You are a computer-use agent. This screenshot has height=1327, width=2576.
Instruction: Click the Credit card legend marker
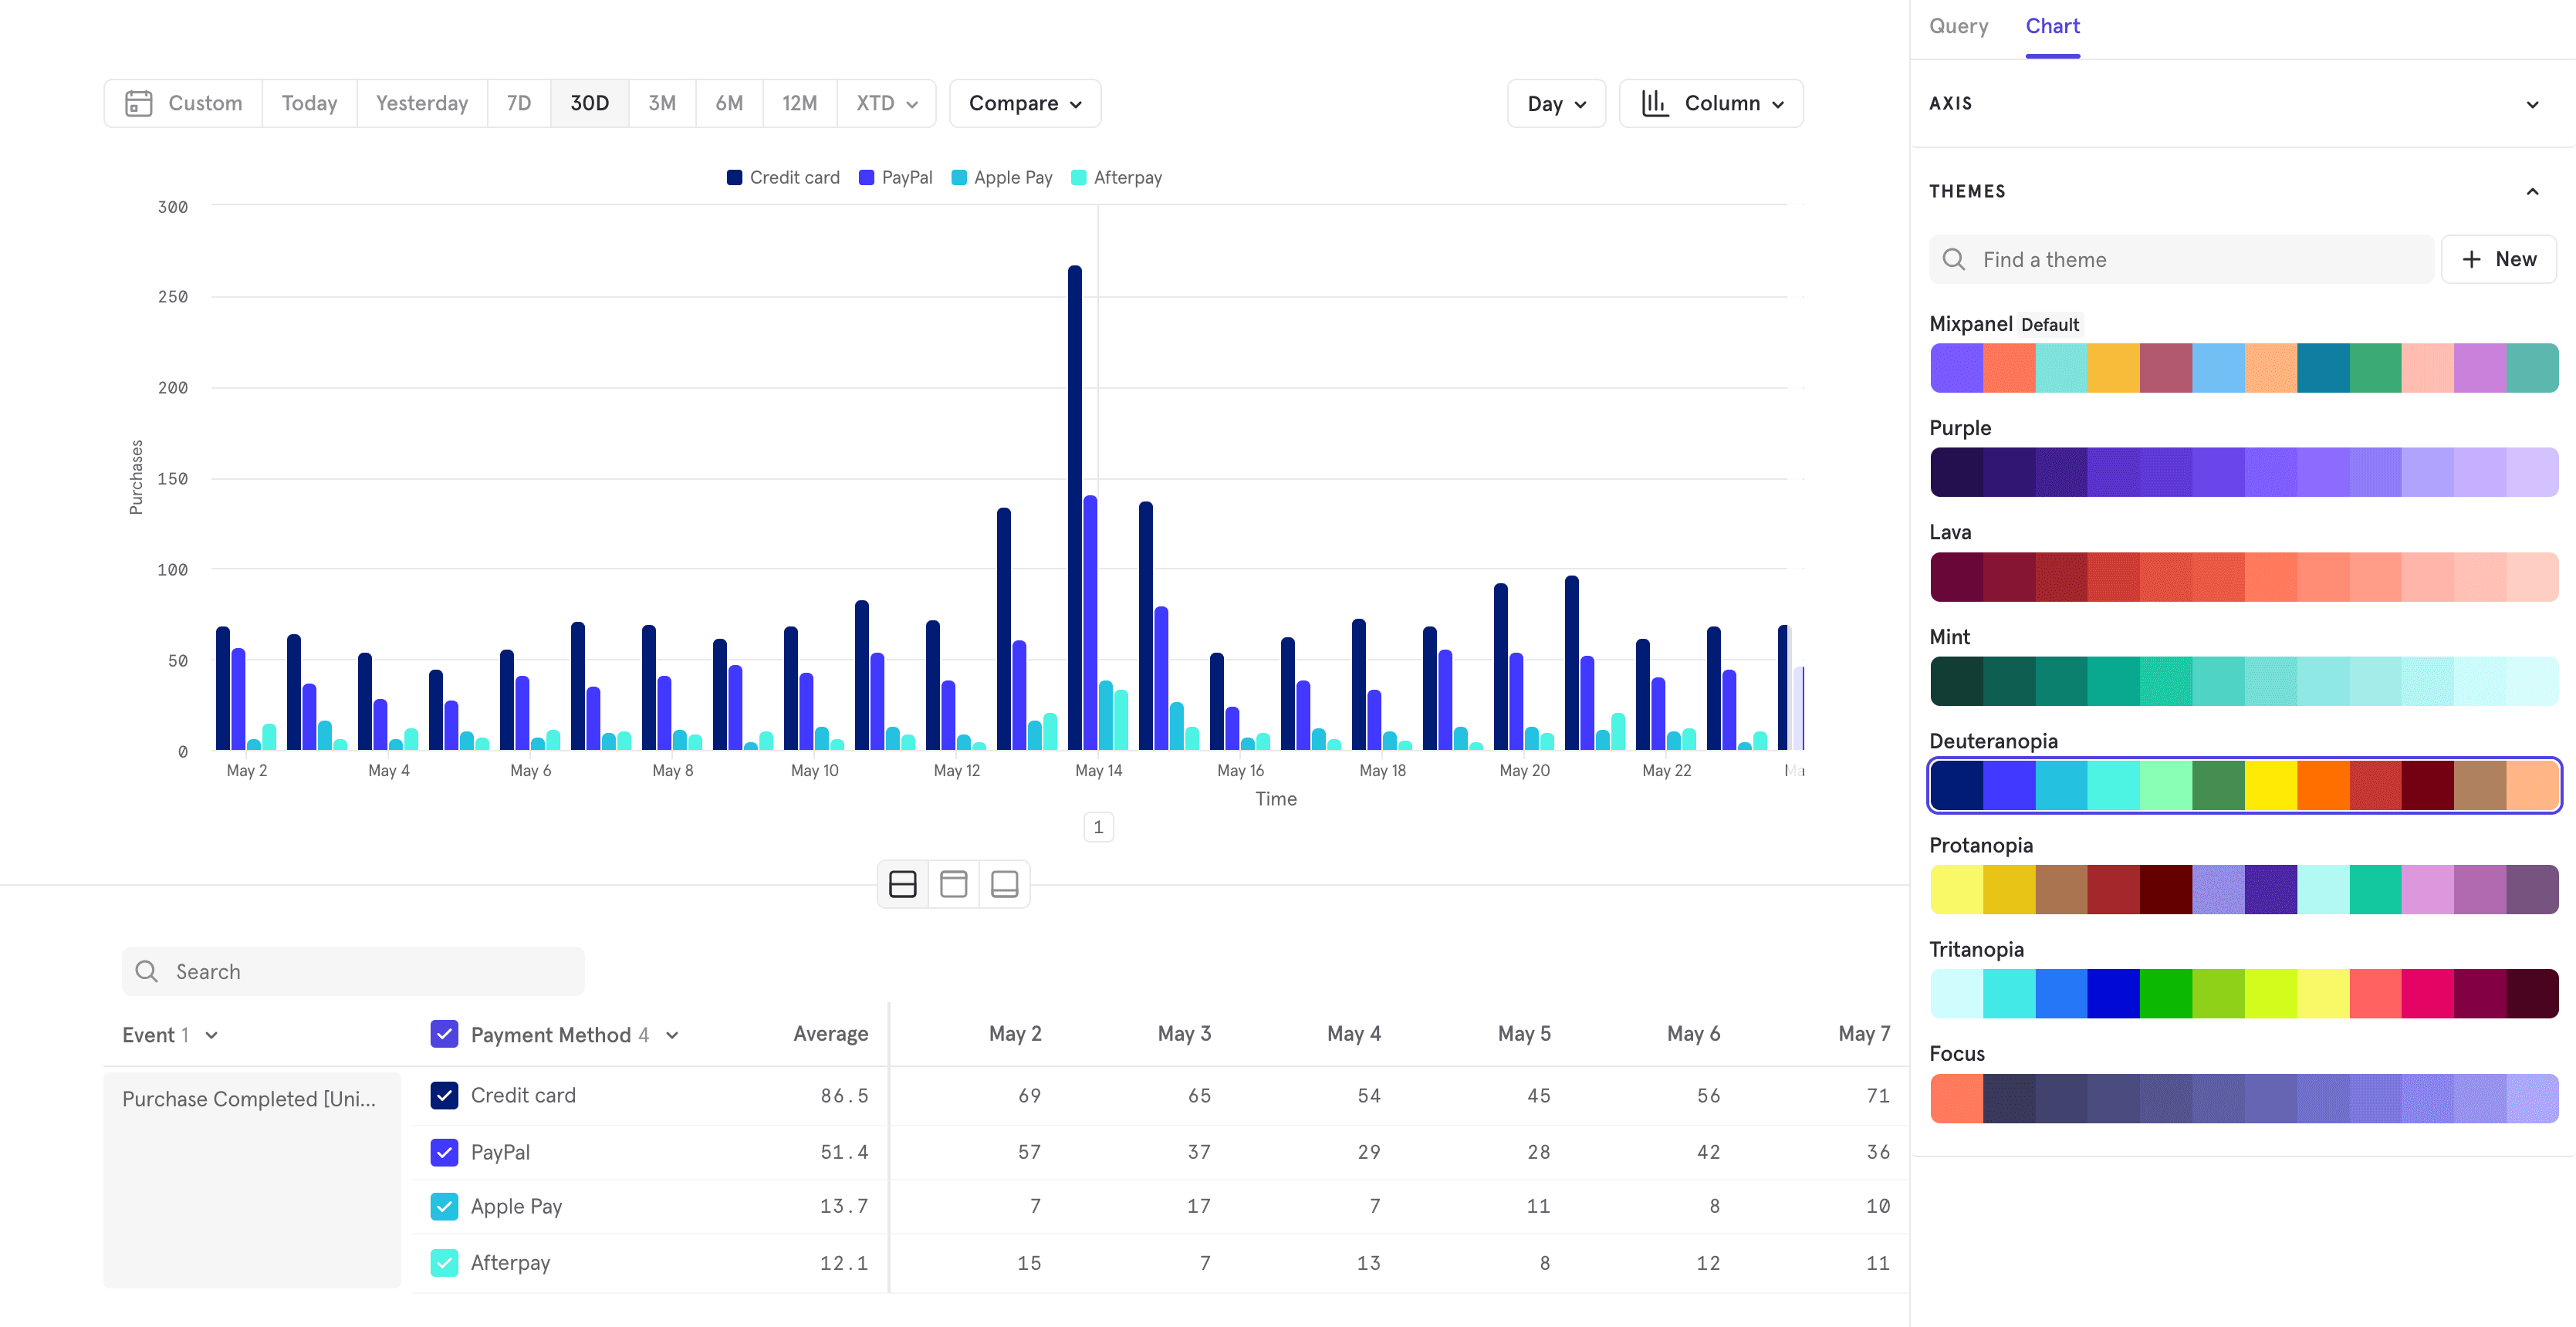(734, 178)
